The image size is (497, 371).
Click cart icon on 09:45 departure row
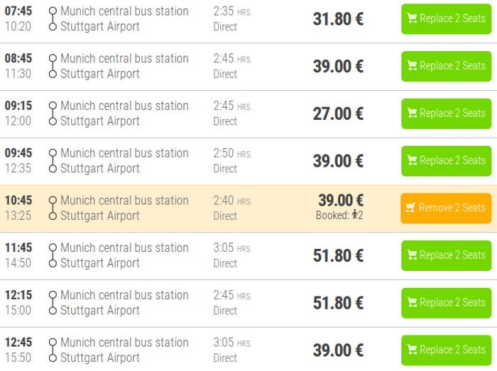[x=412, y=161]
